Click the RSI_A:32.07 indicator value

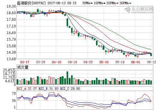click(27, 89)
